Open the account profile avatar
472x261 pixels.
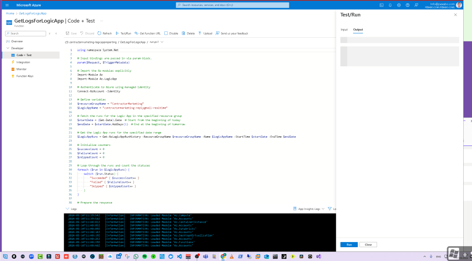(459, 5)
